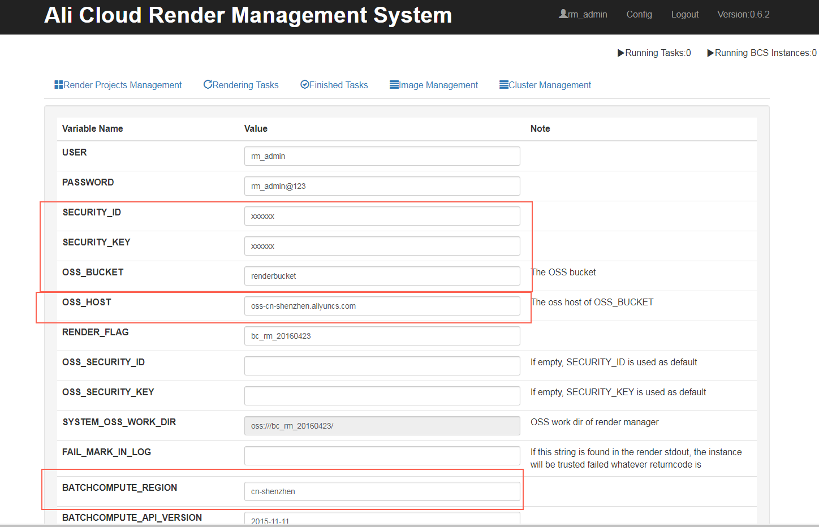Click the empty FAIL_MARK_IN_LOG field

[382, 456]
